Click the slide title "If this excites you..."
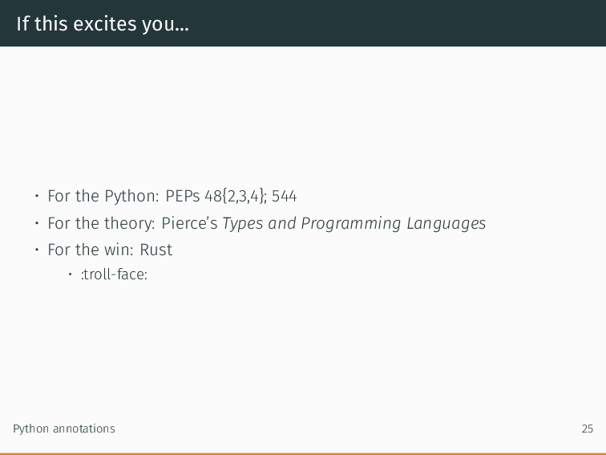 pos(103,24)
